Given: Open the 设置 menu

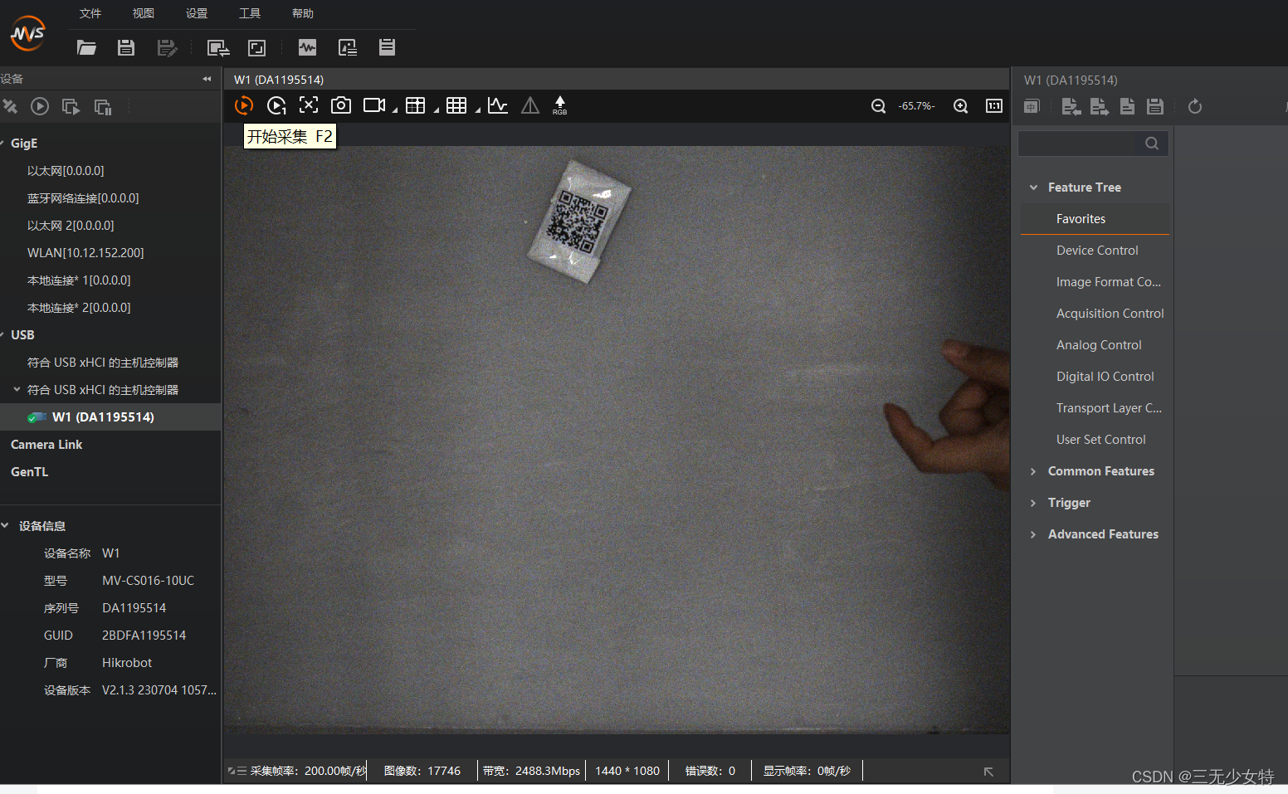Looking at the screenshot, I should (197, 13).
